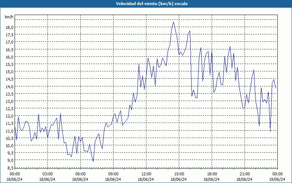Select the 18,0 y-axis value
The width and height of the screenshot is (292, 183).
coord(9,27)
